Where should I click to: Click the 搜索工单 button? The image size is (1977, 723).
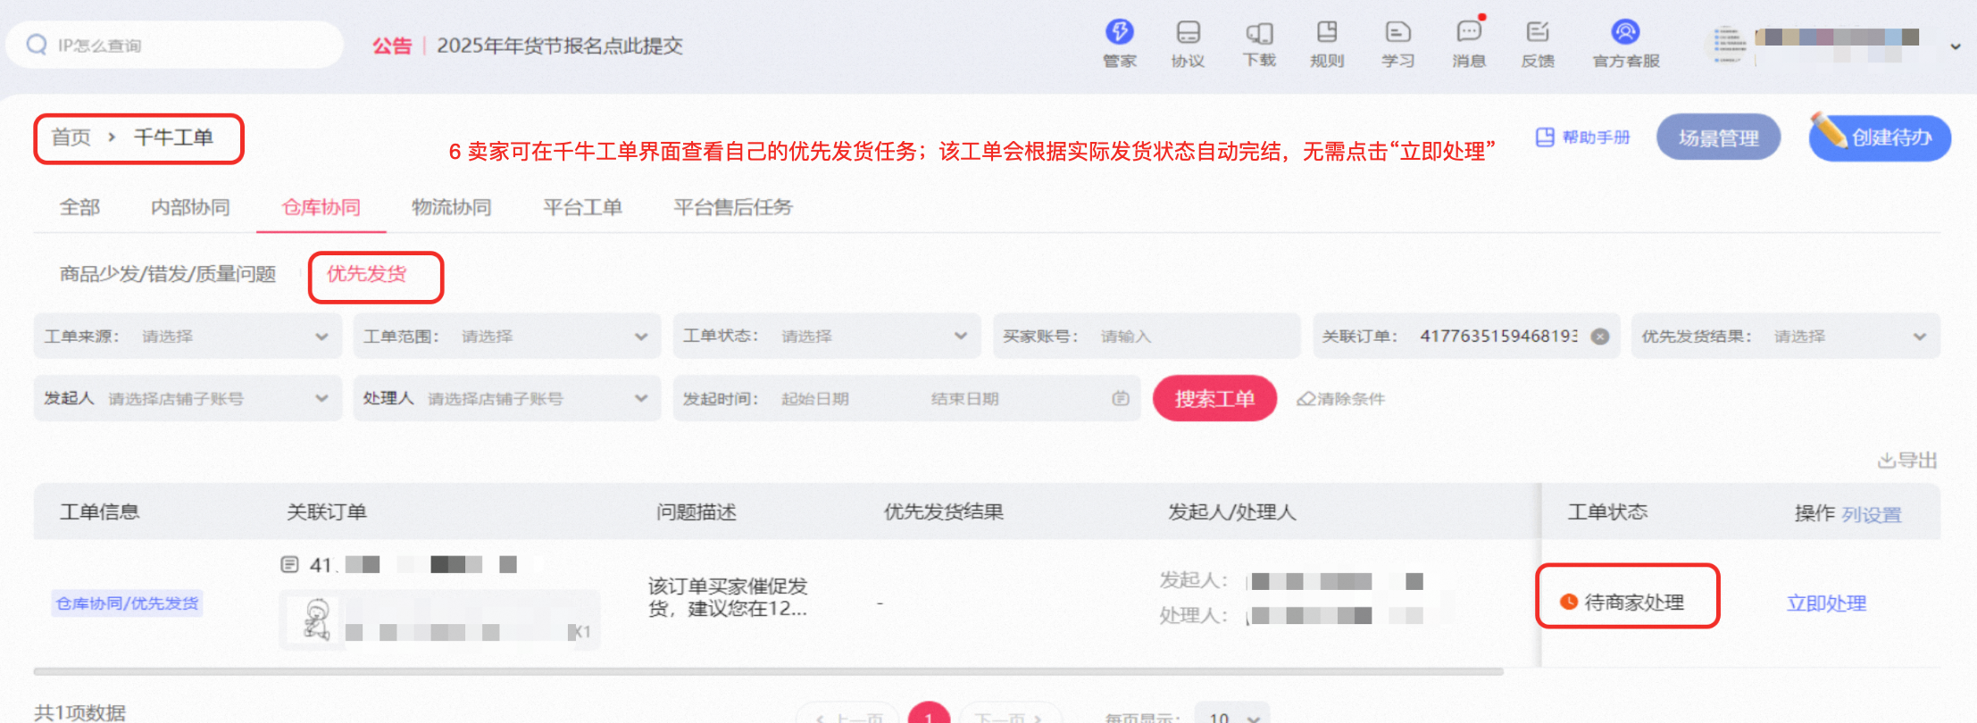pos(1214,398)
